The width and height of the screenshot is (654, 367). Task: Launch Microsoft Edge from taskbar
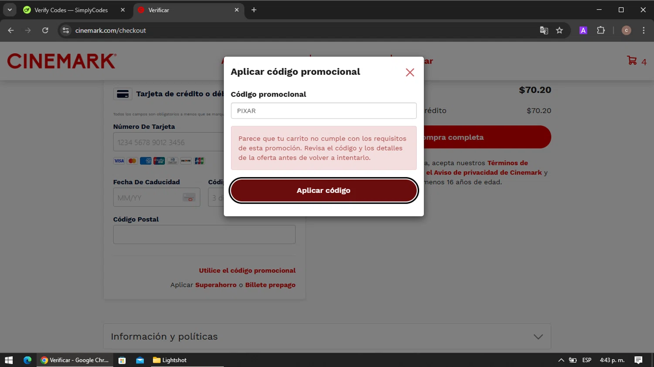pyautogui.click(x=27, y=360)
